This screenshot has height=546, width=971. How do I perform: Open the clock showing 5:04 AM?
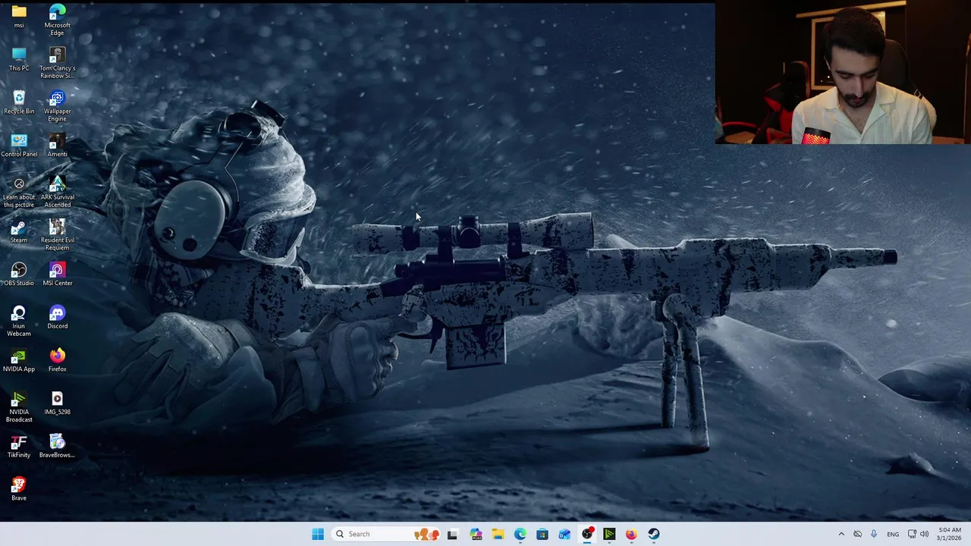pyautogui.click(x=950, y=534)
